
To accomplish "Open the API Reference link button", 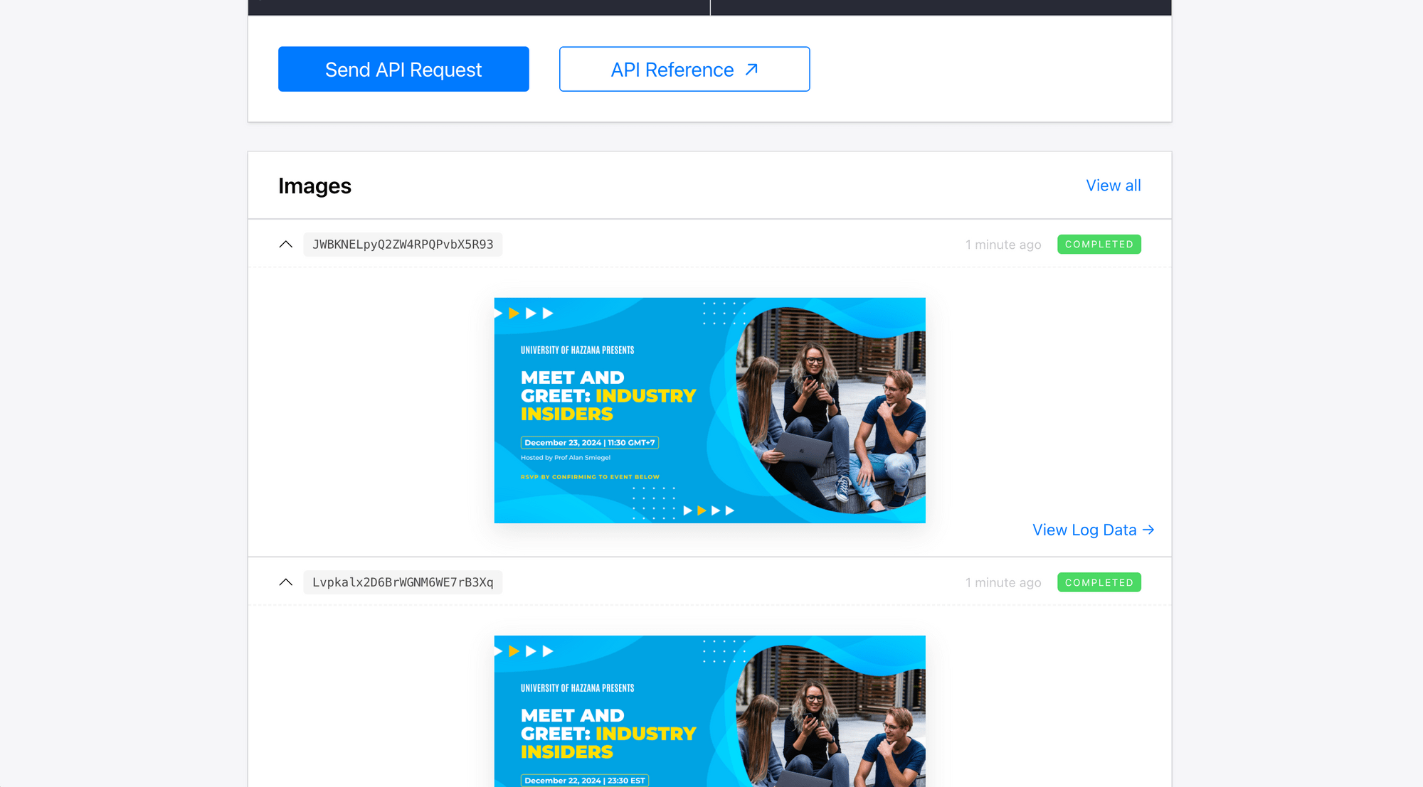I will tap(672, 70).
